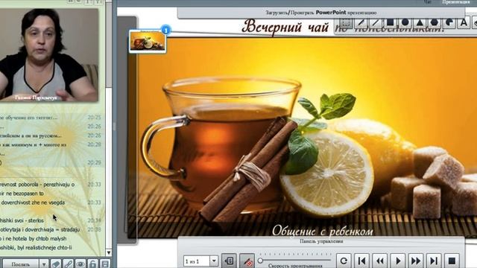Toggle the eye visibility icon in chat
This screenshot has width=477, height=268.
[80, 264]
